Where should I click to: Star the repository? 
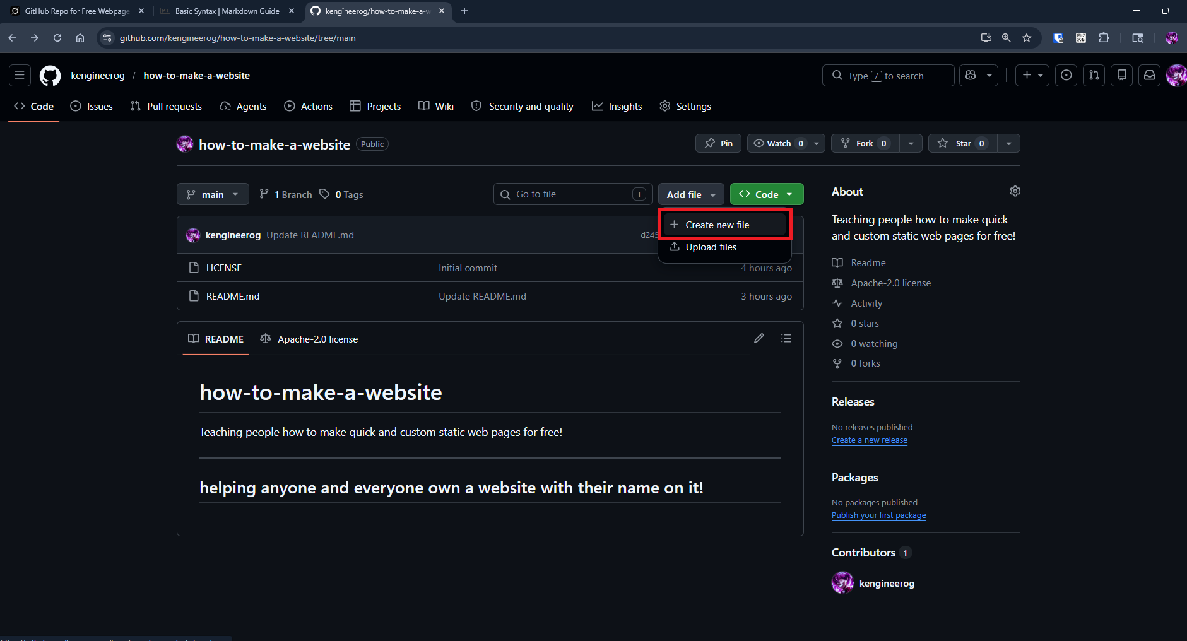click(962, 143)
